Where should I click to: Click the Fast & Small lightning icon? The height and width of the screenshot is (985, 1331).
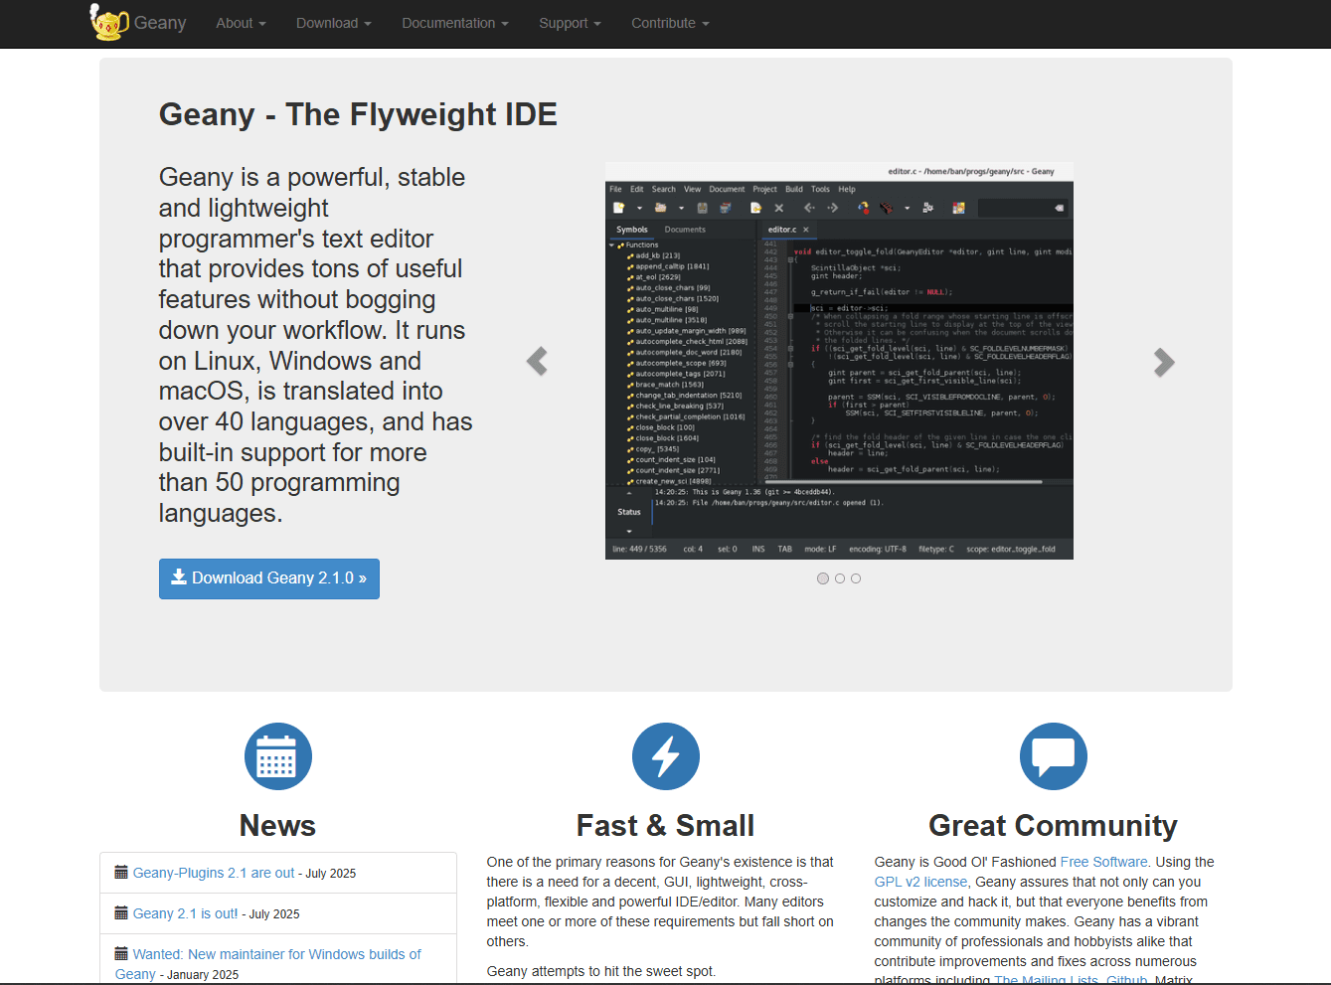(666, 756)
